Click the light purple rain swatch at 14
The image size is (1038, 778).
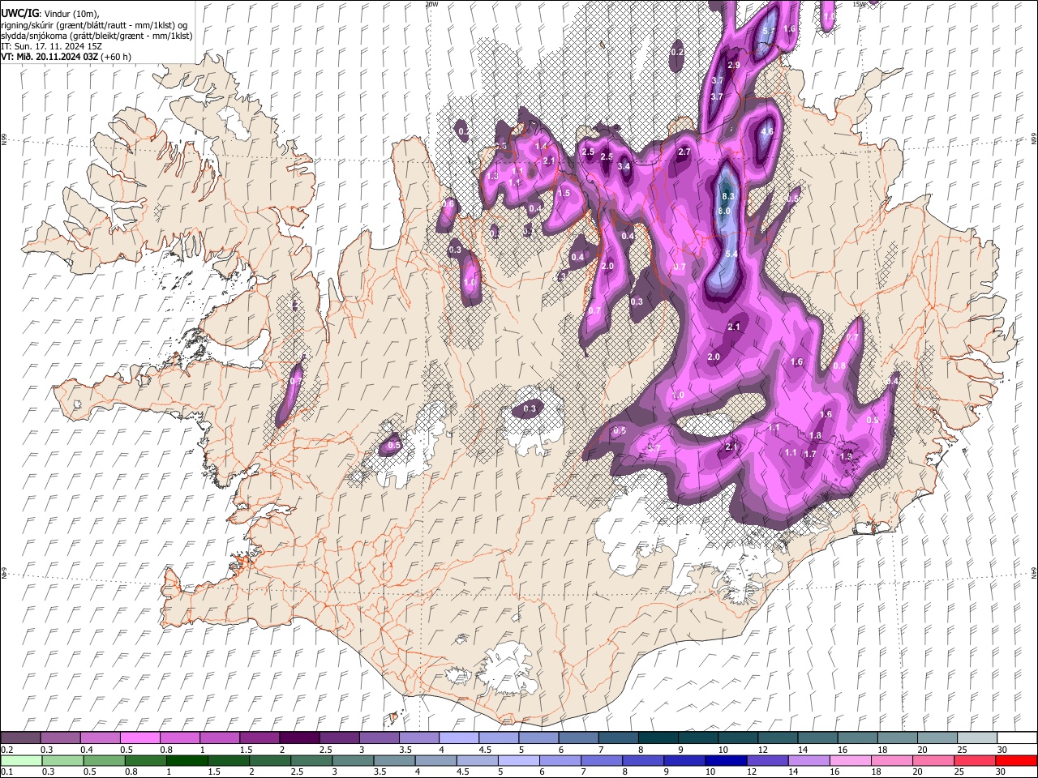click(809, 761)
